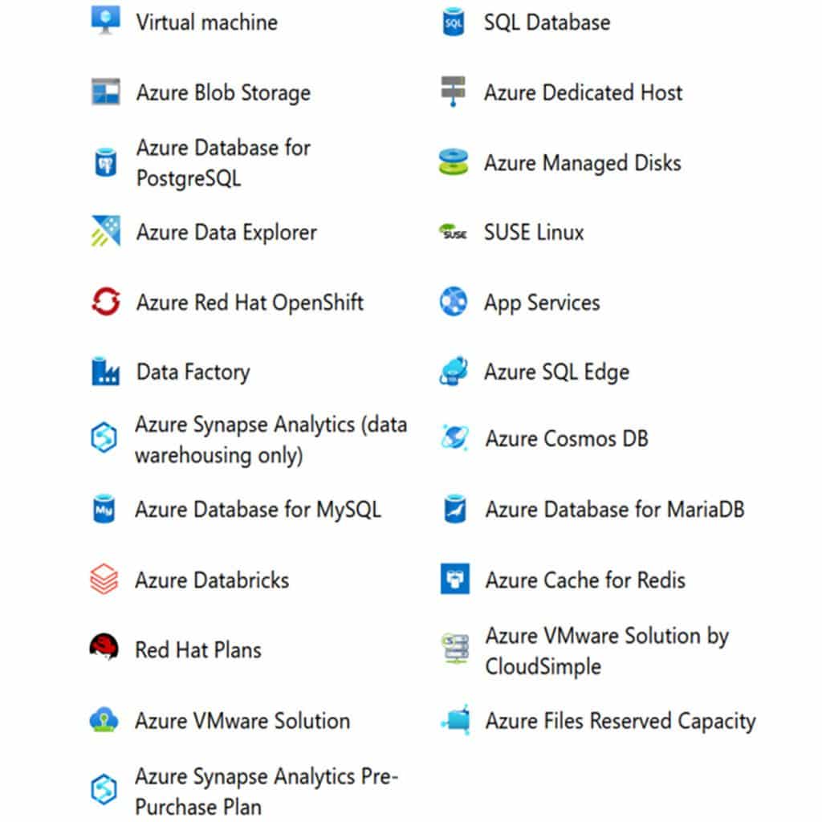Select the Azure Blob Storage icon
822x822 pixels.
point(105,92)
